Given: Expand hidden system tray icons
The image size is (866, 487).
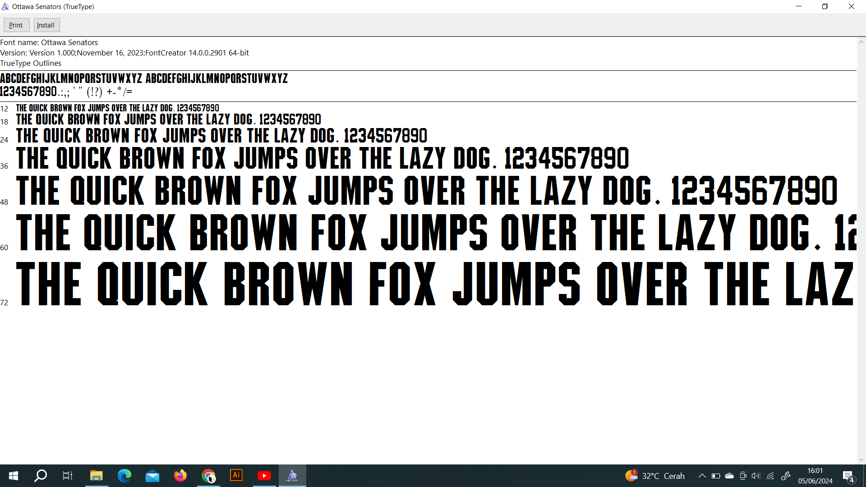Looking at the screenshot, I should click(702, 476).
